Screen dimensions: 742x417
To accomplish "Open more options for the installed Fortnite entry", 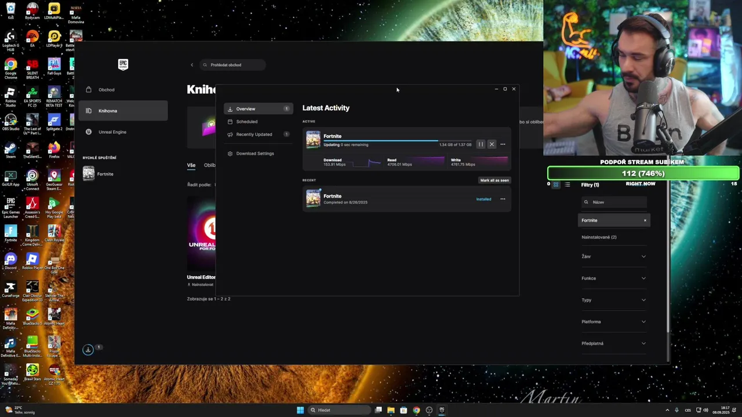I will [x=503, y=199].
